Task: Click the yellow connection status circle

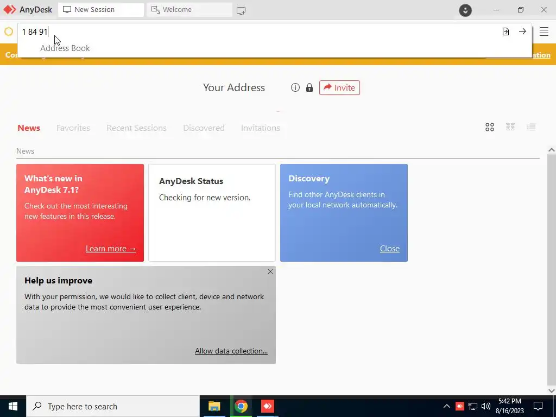Action: click(9, 31)
